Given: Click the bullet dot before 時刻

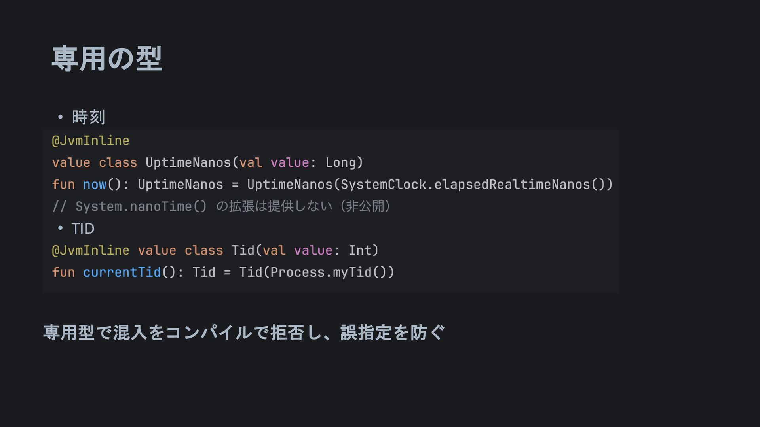Looking at the screenshot, I should [60, 117].
